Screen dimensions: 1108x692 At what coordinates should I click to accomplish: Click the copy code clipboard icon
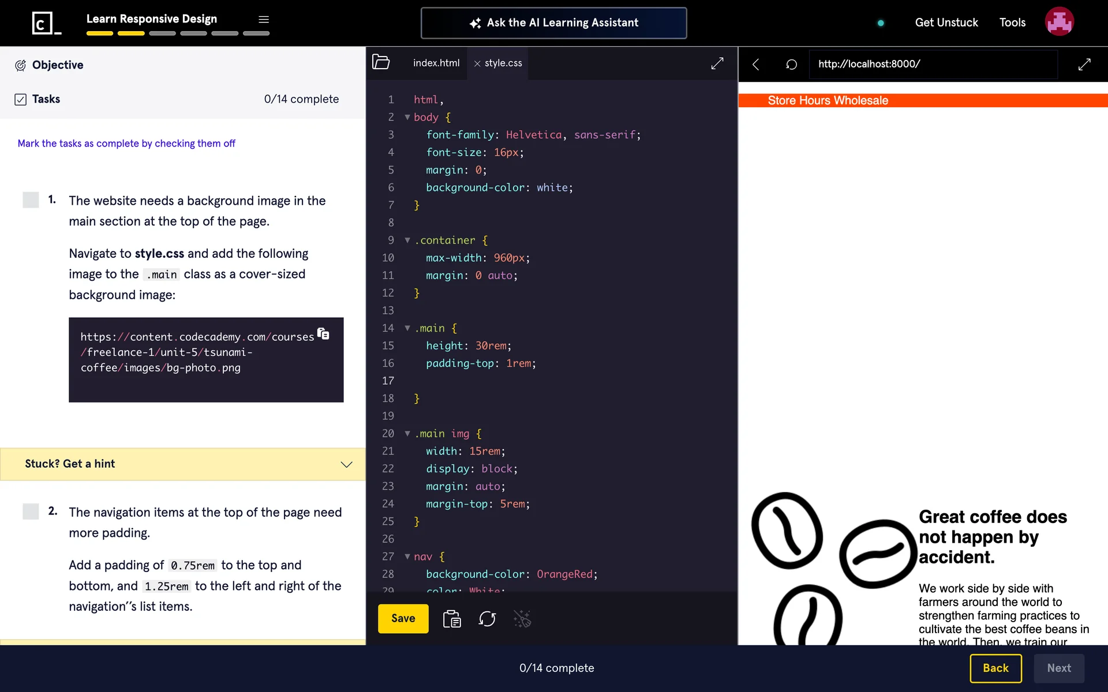[452, 619]
